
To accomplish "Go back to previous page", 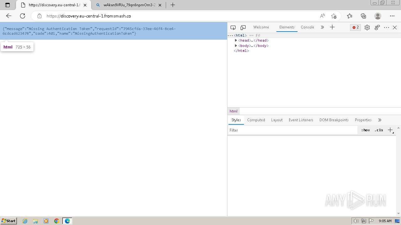I will pyautogui.click(x=9, y=16).
